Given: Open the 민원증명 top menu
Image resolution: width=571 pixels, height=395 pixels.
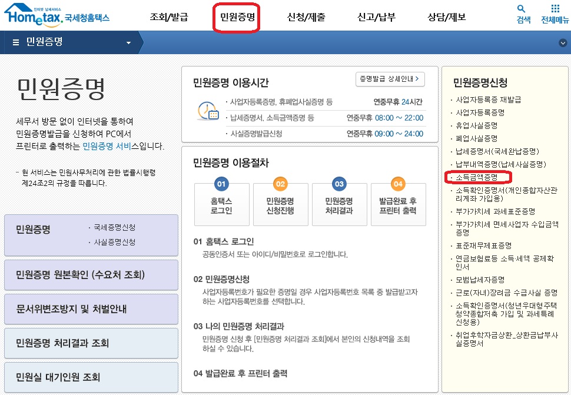Looking at the screenshot, I should coord(237,16).
